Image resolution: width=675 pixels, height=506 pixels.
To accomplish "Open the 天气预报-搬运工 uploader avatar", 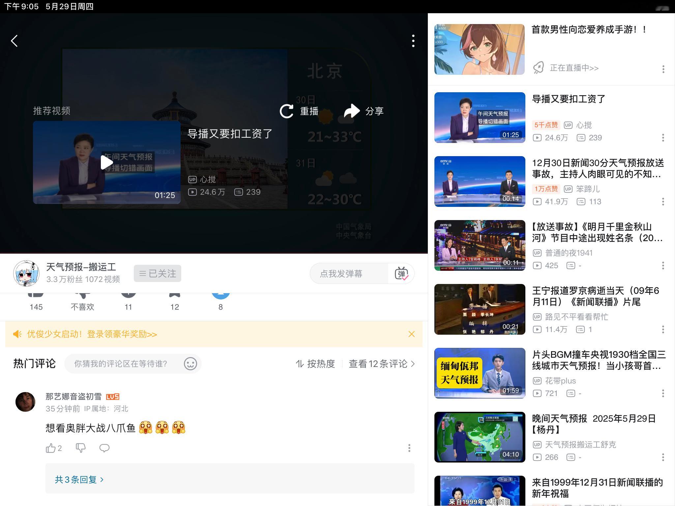I will (26, 273).
